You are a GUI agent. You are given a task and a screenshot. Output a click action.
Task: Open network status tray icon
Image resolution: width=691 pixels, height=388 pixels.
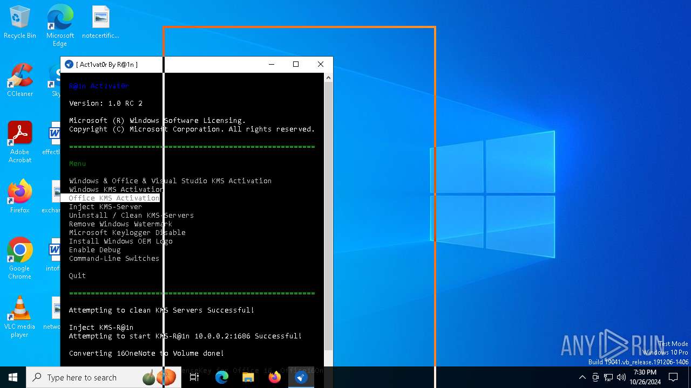(608, 377)
